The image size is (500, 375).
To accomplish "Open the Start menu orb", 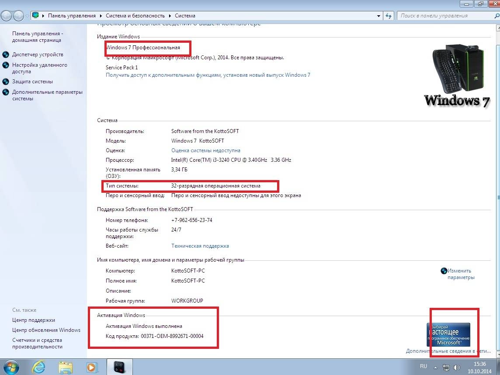I will [11, 367].
